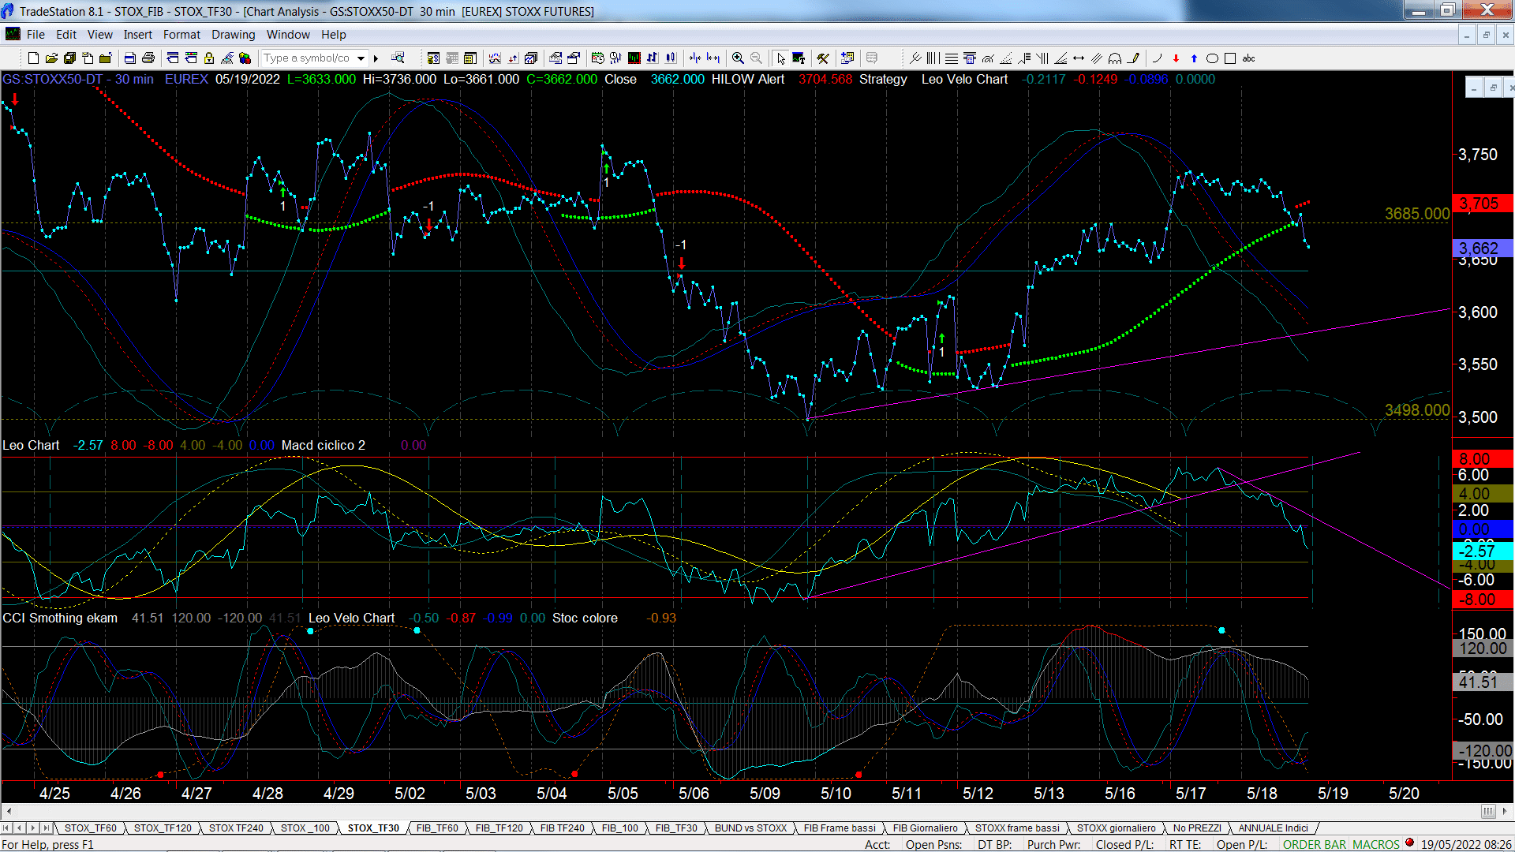Screen dimensions: 1515x852
Task: Click the horizontal scrollbar thumb
Action: (x=1488, y=811)
